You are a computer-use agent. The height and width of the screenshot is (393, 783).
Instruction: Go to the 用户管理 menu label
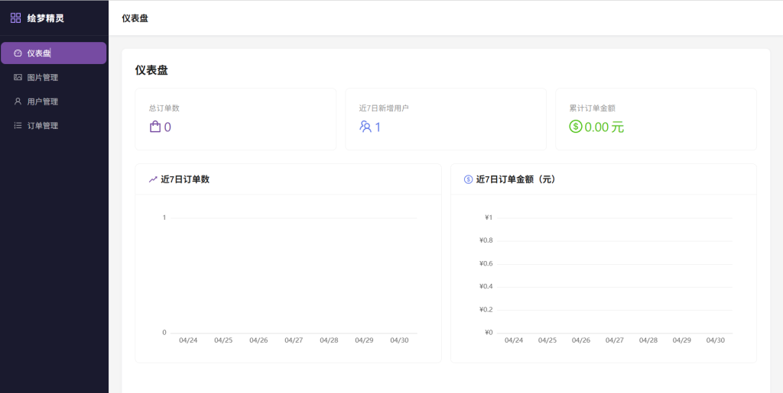[43, 101]
